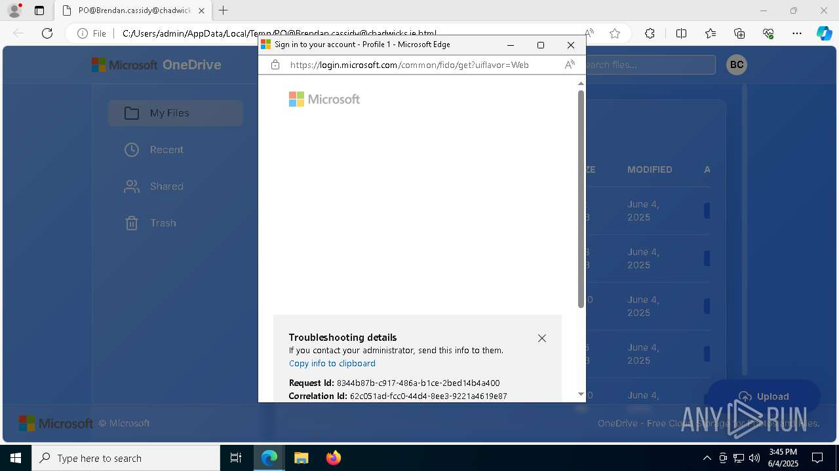Viewport: 839px width, 471px height.
Task: Click the popup URL login.microsoft.com address
Action: [409, 65]
